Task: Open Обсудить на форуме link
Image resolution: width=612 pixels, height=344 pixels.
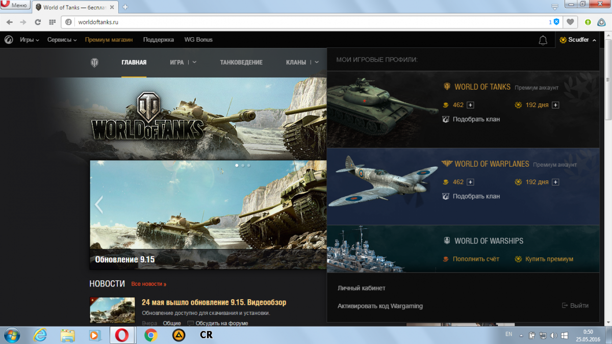Action: 218,323
